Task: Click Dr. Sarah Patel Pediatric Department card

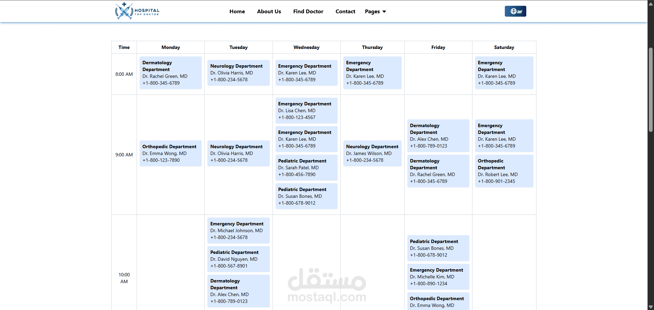Action: pos(307,168)
